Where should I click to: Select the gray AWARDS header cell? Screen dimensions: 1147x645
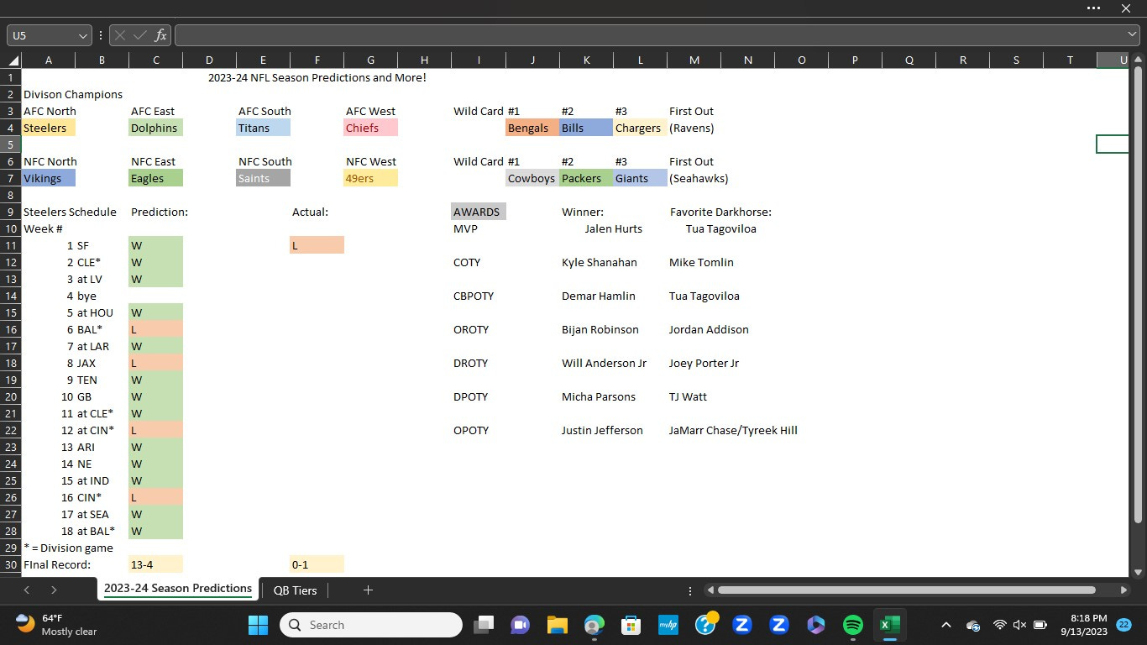pos(479,212)
